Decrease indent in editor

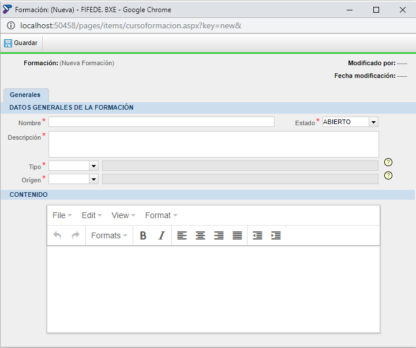pyautogui.click(x=257, y=235)
